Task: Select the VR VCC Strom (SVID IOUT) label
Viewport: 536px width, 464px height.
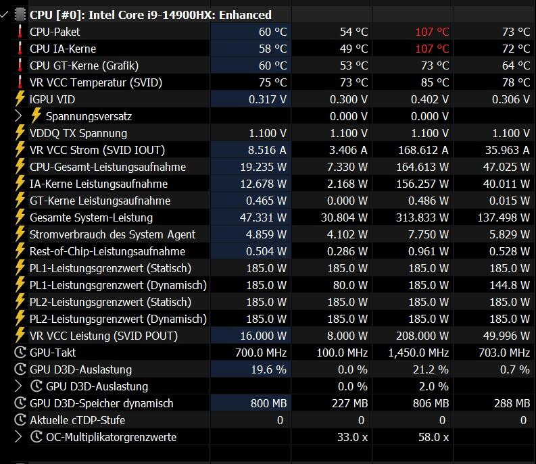Action: pos(97,150)
